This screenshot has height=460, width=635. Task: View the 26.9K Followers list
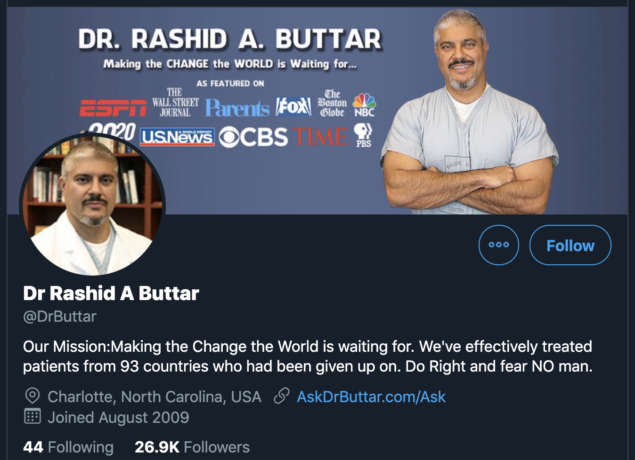[x=192, y=446]
